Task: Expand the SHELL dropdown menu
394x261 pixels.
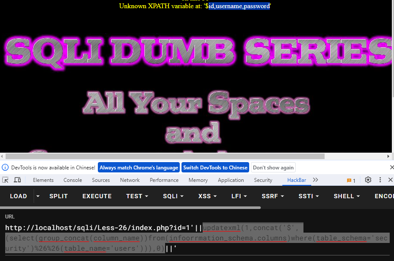Action: click(347, 196)
